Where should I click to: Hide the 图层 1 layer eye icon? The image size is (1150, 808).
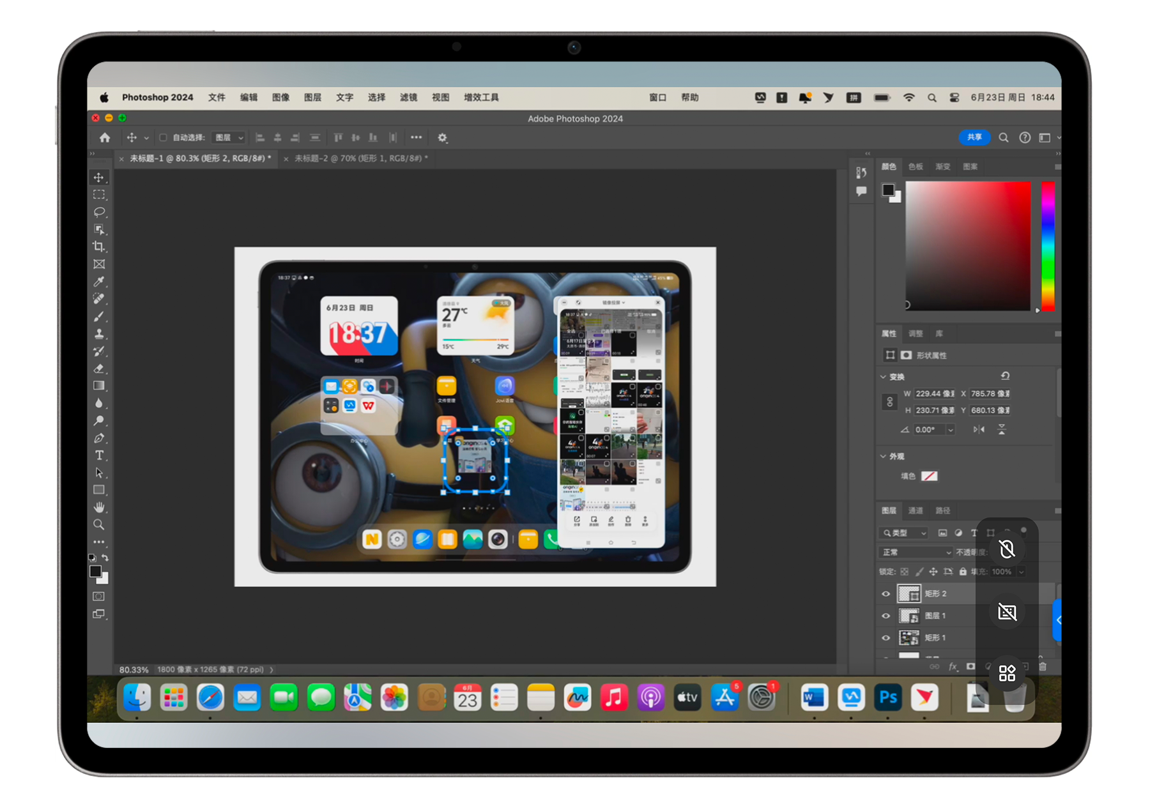885,616
